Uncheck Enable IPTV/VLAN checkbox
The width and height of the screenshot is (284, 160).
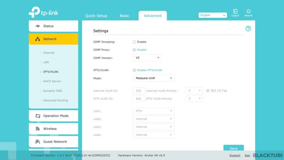point(135,70)
